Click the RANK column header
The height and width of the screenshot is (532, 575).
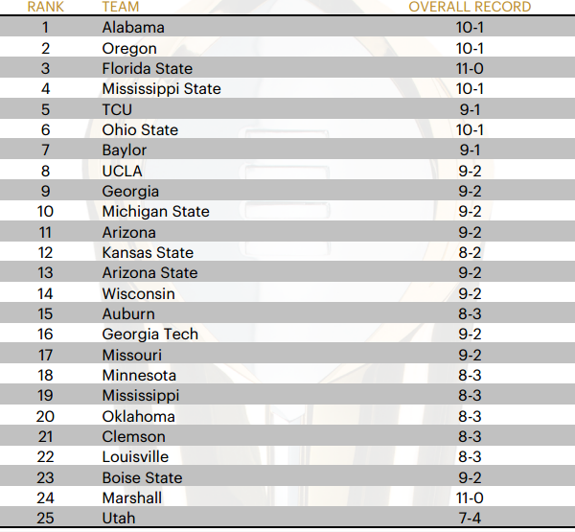(x=45, y=8)
